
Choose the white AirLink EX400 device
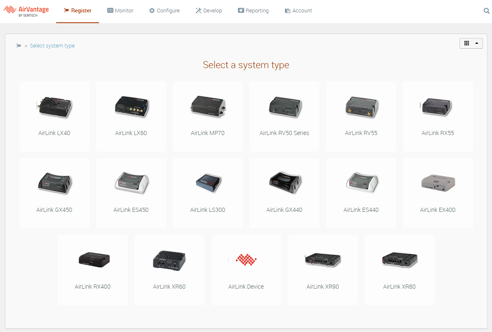tap(438, 183)
